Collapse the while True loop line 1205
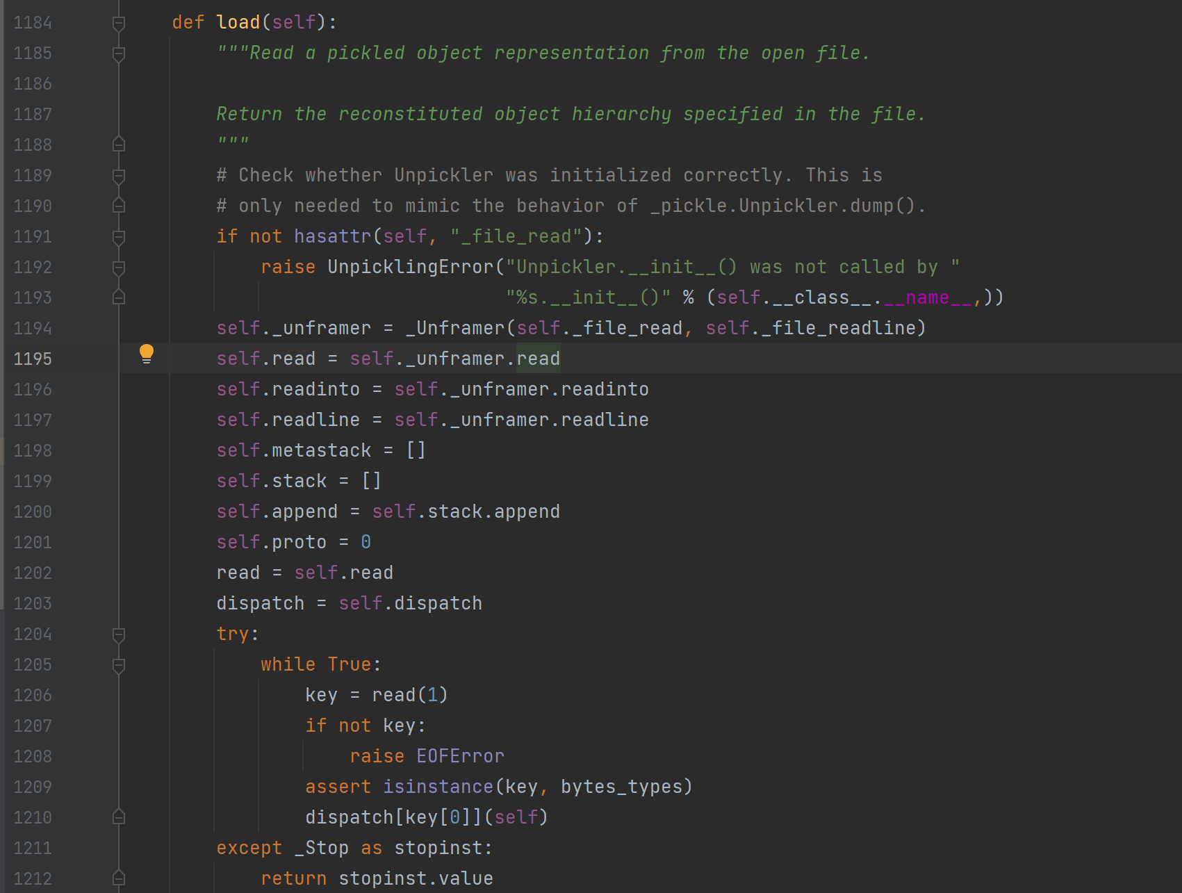Image resolution: width=1182 pixels, height=893 pixels. pos(119,666)
